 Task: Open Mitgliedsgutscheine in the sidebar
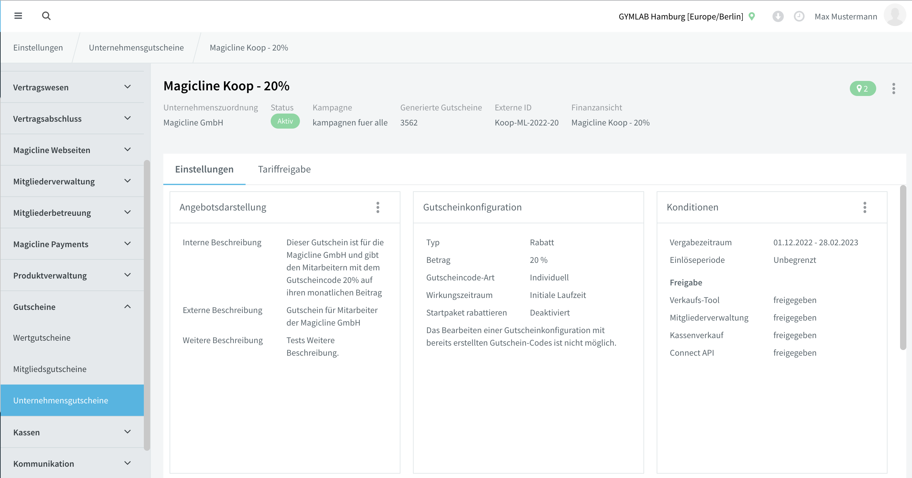(72, 369)
